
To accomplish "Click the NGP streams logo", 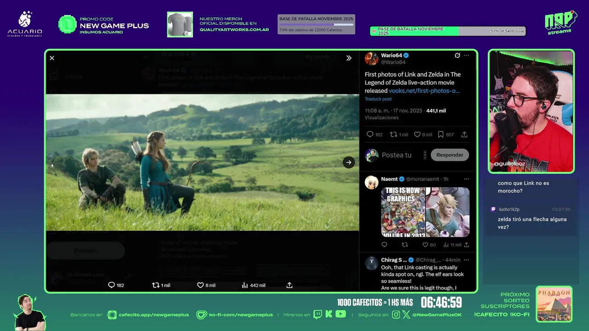I will (x=561, y=23).
